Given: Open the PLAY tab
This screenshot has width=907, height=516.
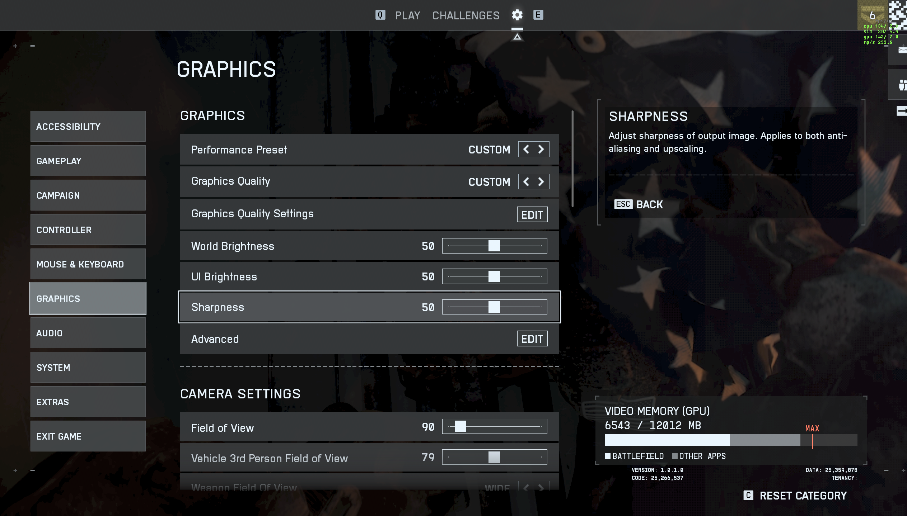Looking at the screenshot, I should (x=407, y=15).
